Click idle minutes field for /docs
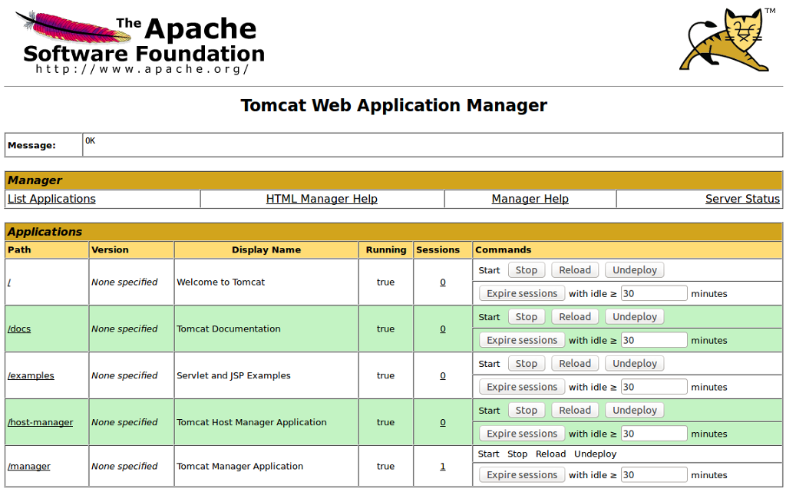Screen dimensions: 786x492 tap(654, 340)
